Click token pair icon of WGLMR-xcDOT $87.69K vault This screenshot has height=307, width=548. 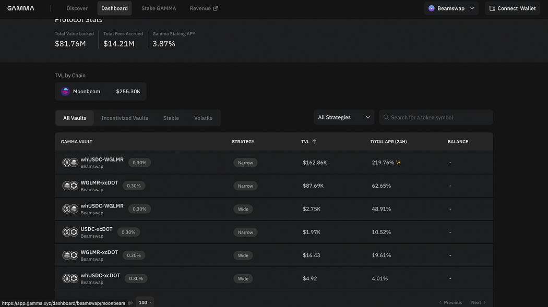tap(70, 186)
